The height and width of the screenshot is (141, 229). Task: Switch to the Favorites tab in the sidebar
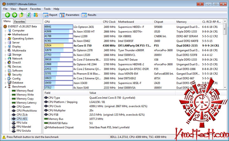pos(20,21)
